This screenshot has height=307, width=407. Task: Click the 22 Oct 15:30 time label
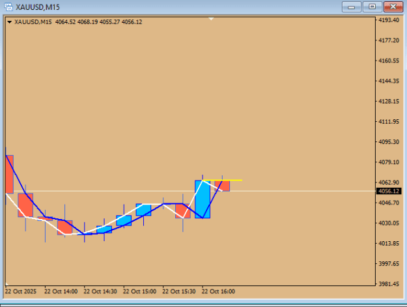(179, 291)
